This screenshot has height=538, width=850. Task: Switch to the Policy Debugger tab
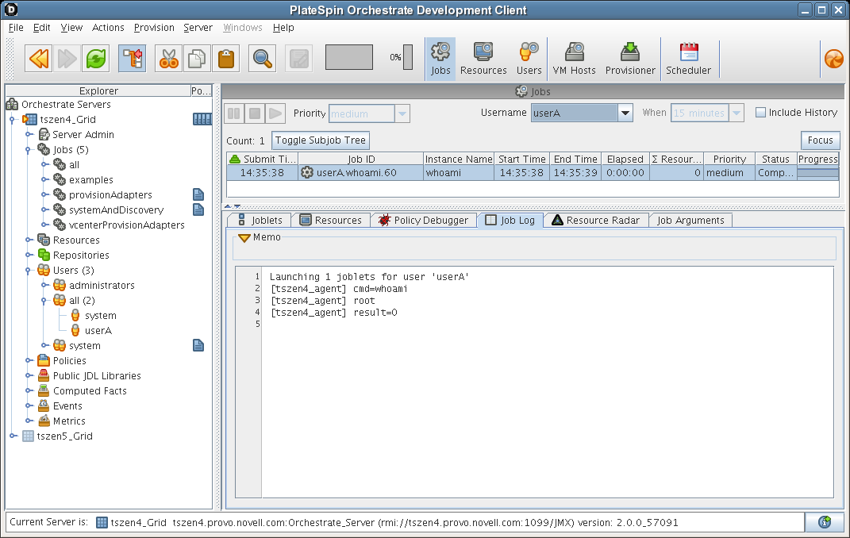pos(423,221)
